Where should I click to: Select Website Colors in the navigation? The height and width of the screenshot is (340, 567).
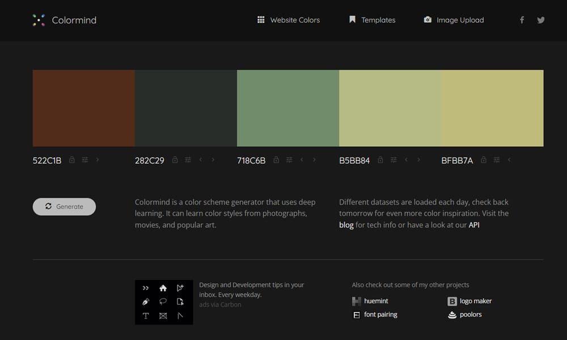[x=288, y=20]
